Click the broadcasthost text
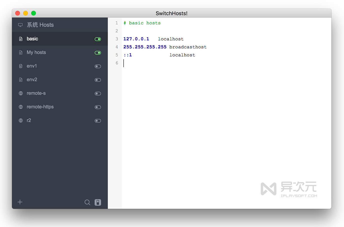 (x=188, y=47)
